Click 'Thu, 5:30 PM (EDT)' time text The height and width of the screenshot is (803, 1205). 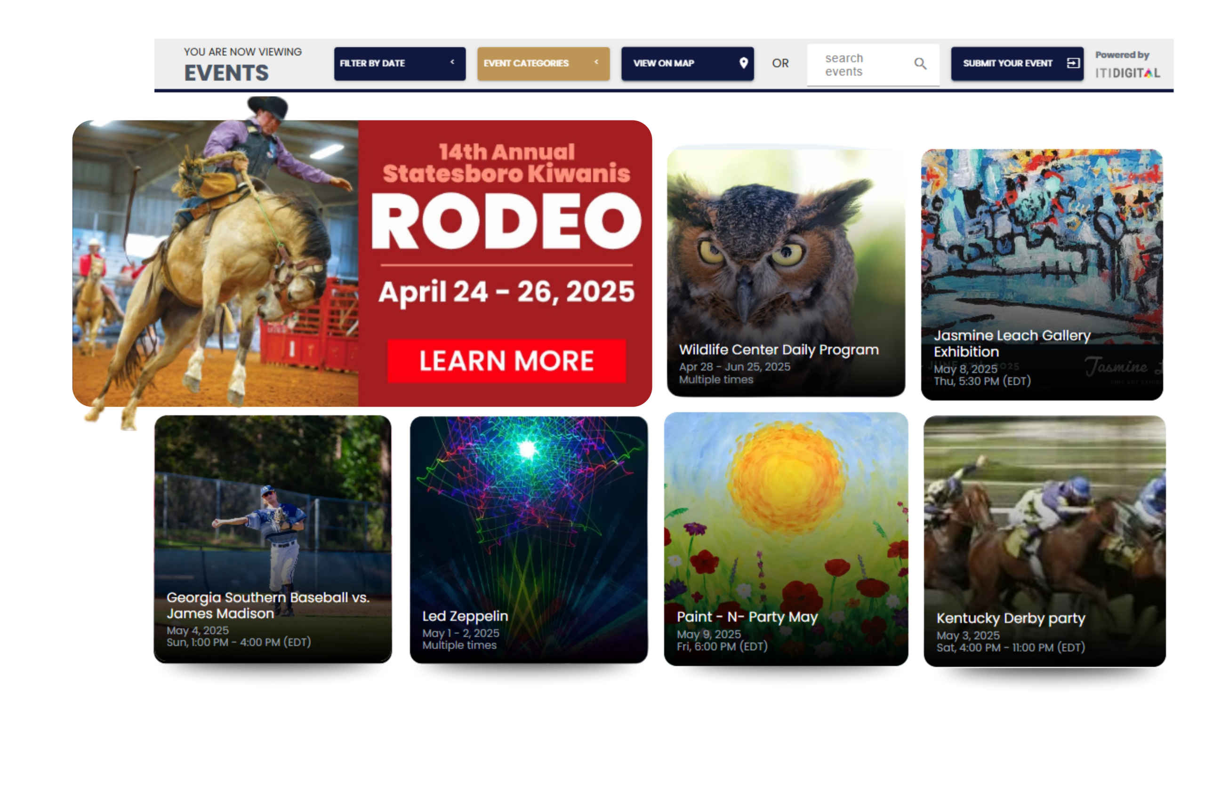pyautogui.click(x=981, y=381)
